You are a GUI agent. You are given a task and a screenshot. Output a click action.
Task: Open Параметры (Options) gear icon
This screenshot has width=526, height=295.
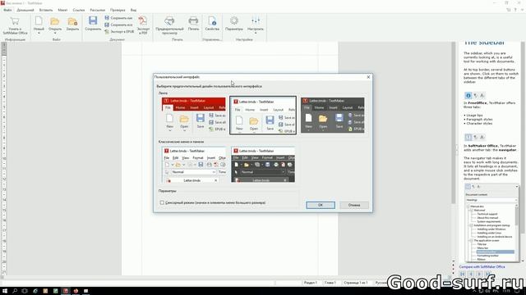(234, 21)
